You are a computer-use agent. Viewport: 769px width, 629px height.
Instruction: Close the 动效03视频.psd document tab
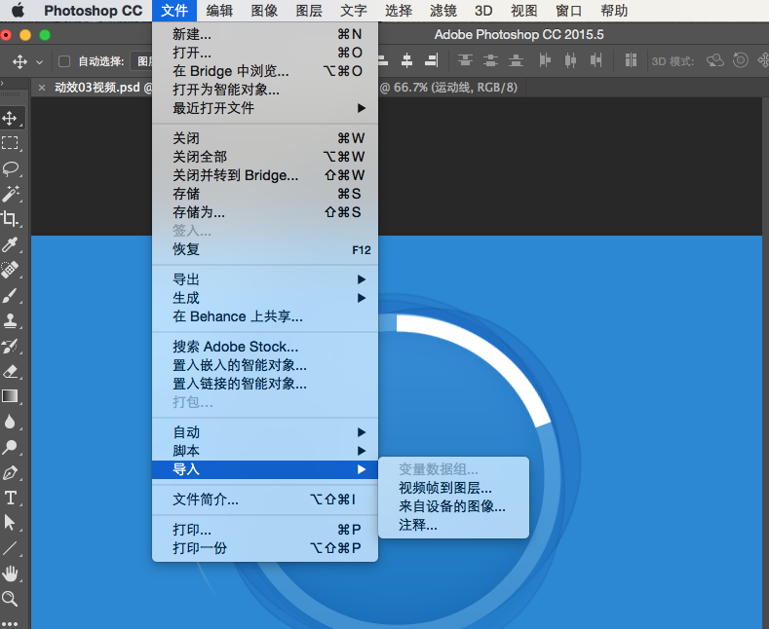pyautogui.click(x=42, y=88)
